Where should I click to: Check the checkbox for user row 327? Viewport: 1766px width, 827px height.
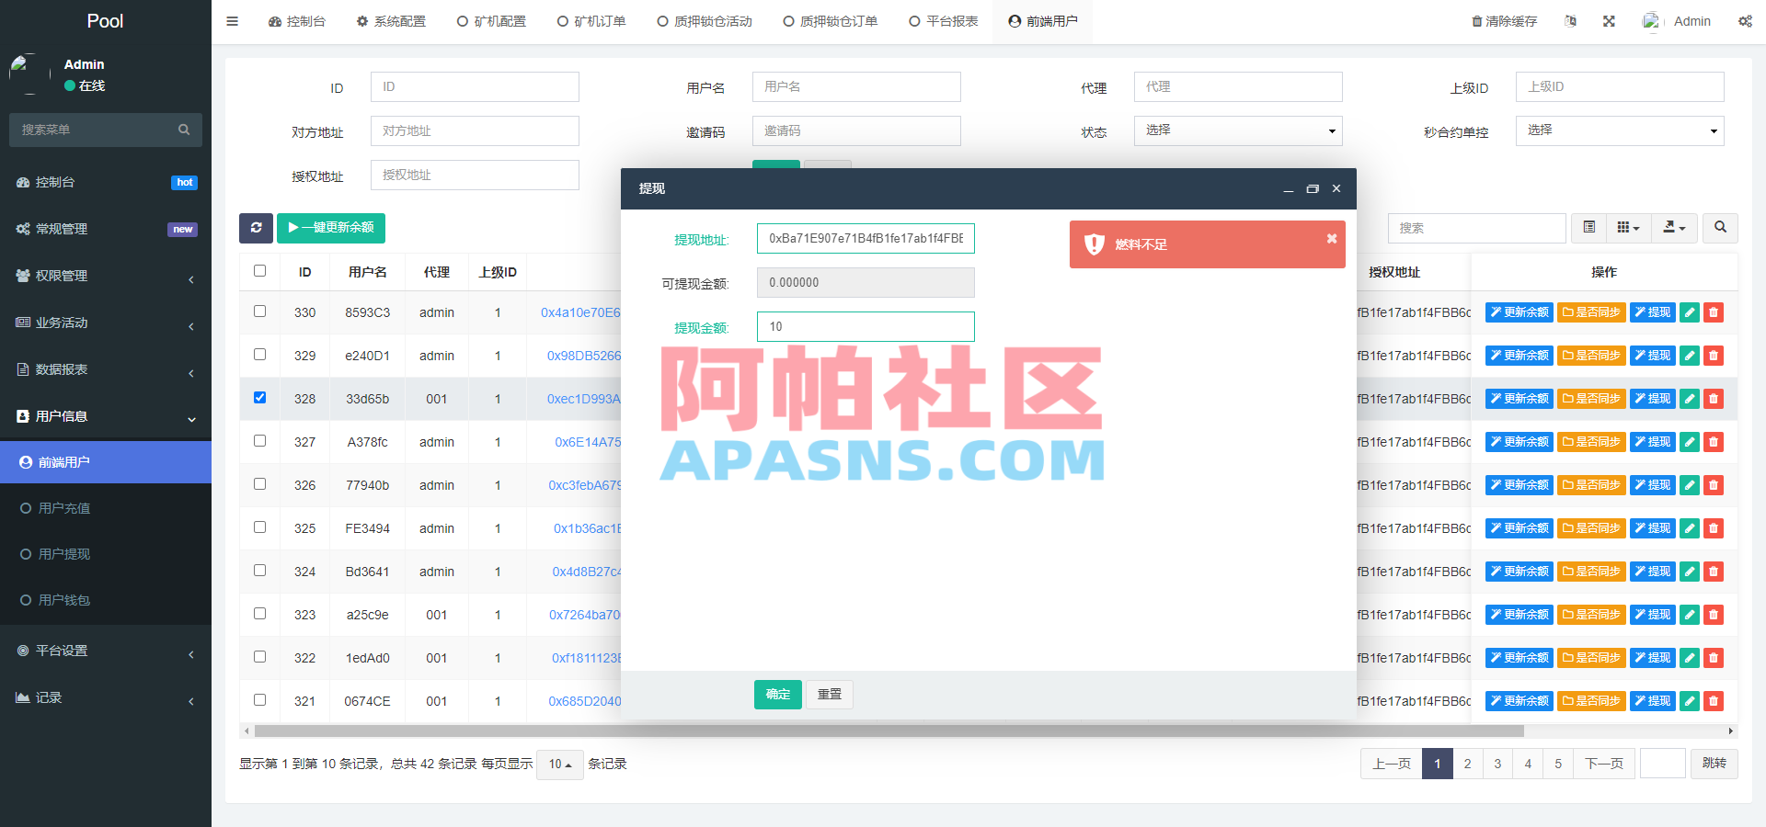coord(259,440)
